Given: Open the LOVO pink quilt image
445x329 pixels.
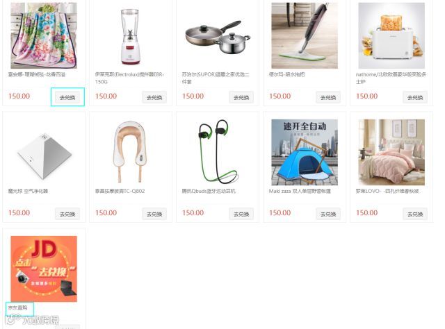Looking at the screenshot, I should 391,152.
